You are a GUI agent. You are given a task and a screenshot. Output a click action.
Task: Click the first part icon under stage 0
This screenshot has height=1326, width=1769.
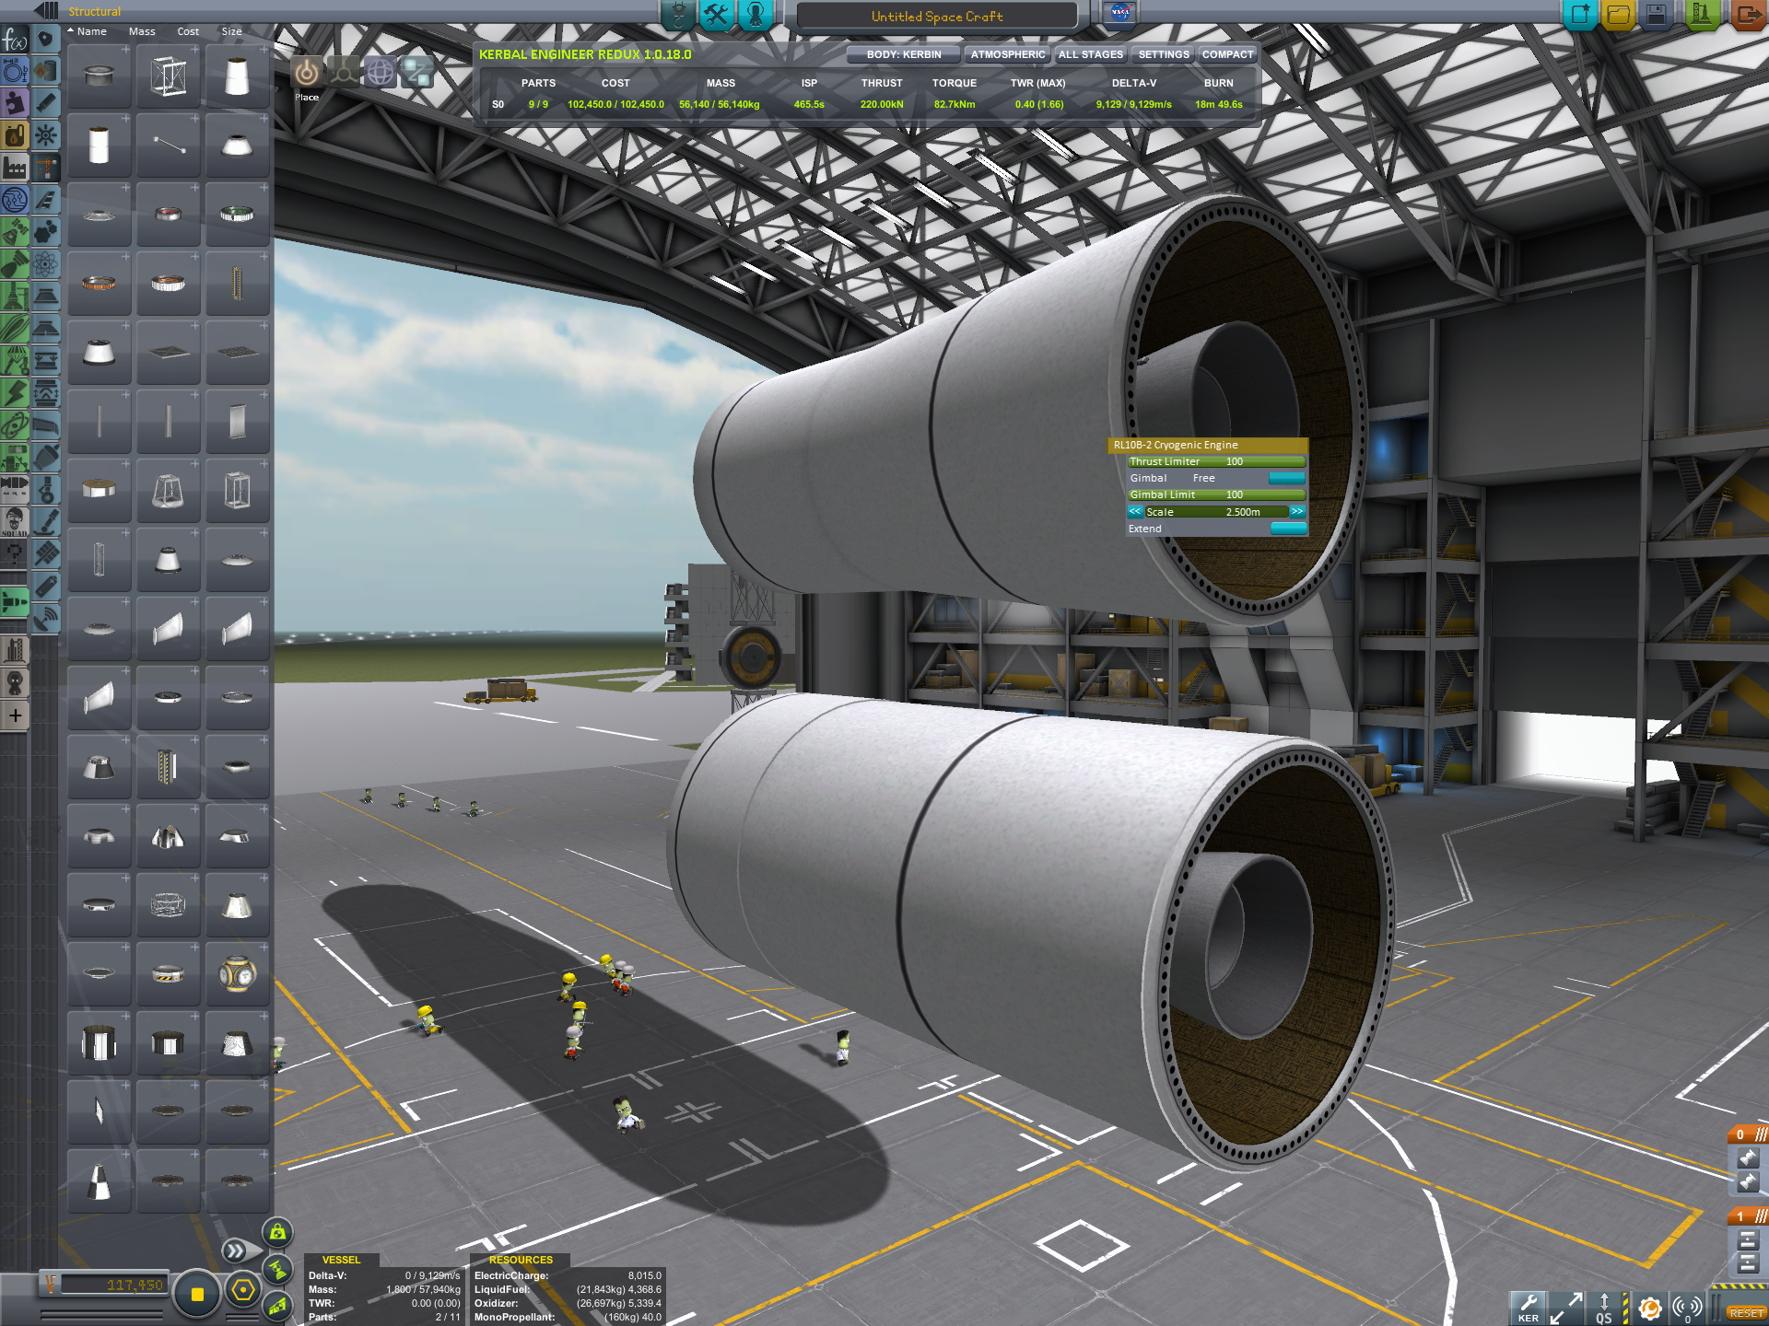[1748, 1158]
